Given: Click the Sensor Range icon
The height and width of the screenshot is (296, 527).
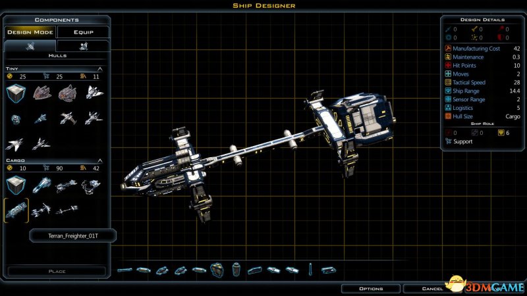Looking at the screenshot, I should [x=448, y=99].
